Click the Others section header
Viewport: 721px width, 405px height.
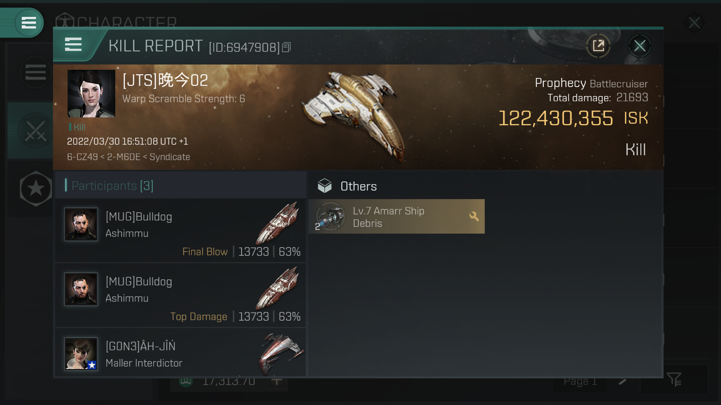358,186
